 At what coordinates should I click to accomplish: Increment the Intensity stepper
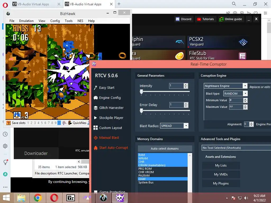[x=186, y=85]
